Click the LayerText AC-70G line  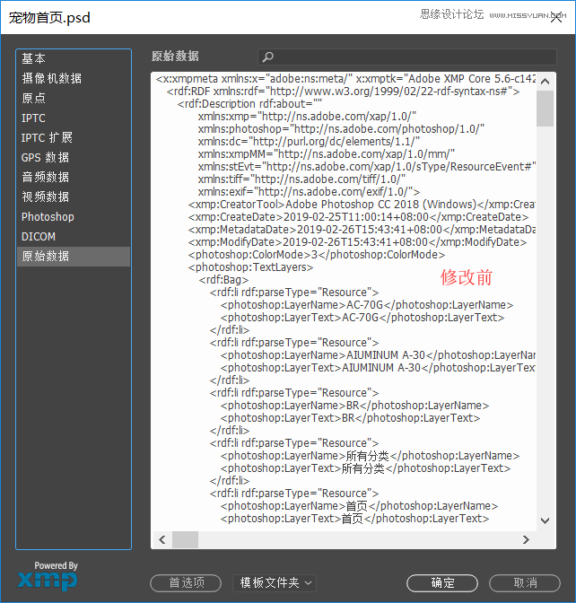click(362, 318)
